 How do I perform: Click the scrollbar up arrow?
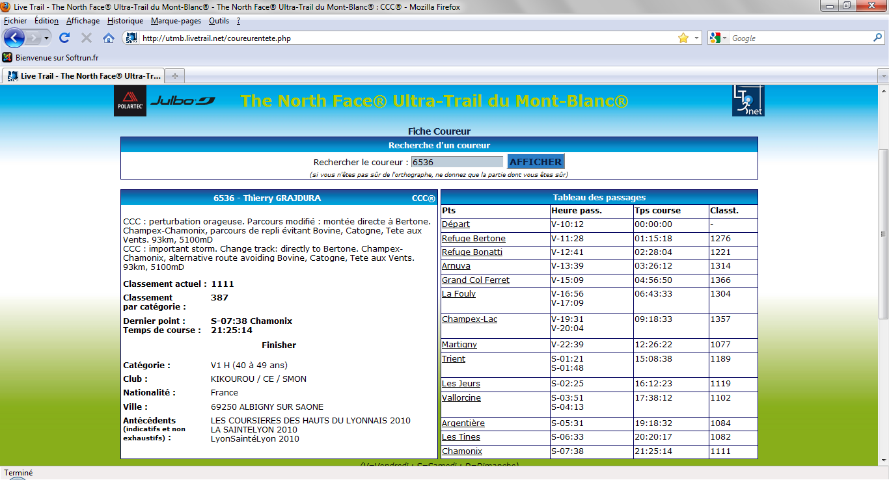click(x=883, y=90)
